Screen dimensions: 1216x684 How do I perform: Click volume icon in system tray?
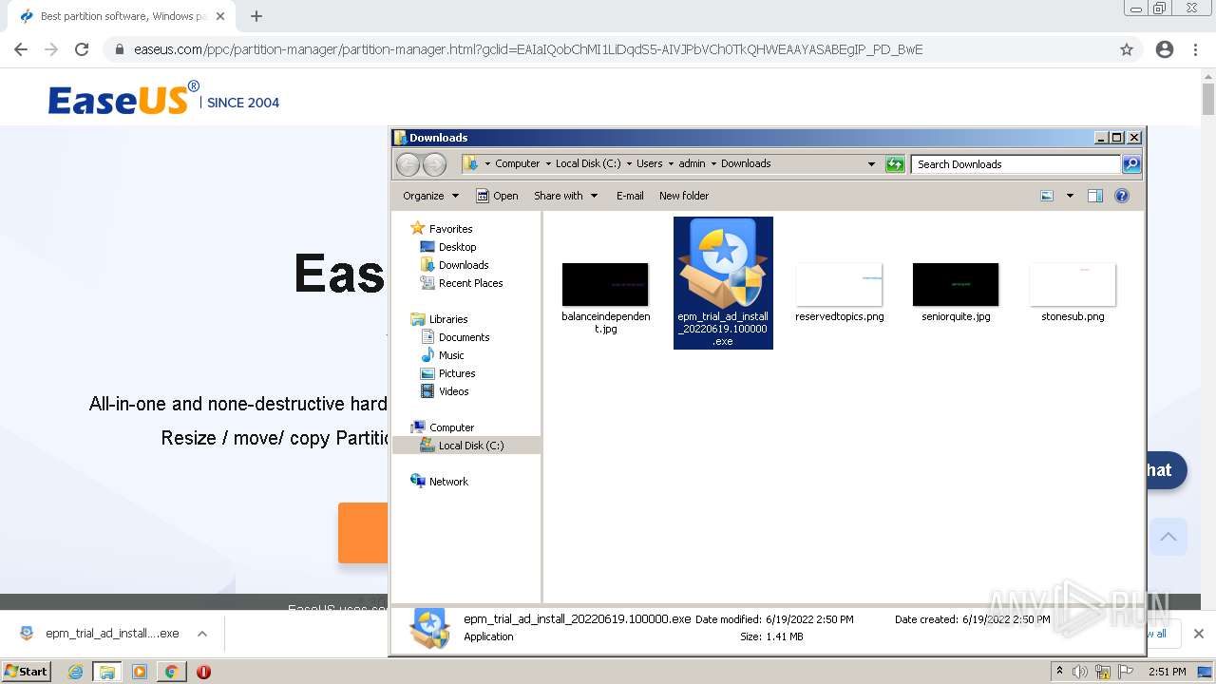tap(1080, 672)
